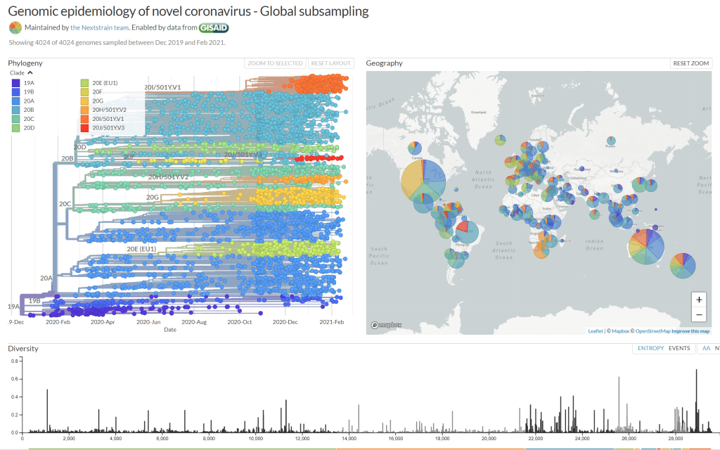This screenshot has height=450, width=720.
Task: Collapse the Clade legend chevron
Action: point(30,73)
